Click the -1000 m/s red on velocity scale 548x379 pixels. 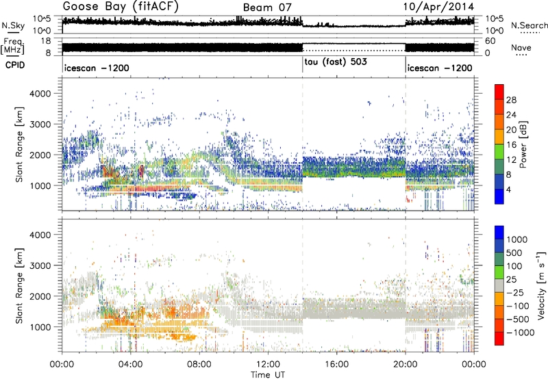(x=499, y=339)
